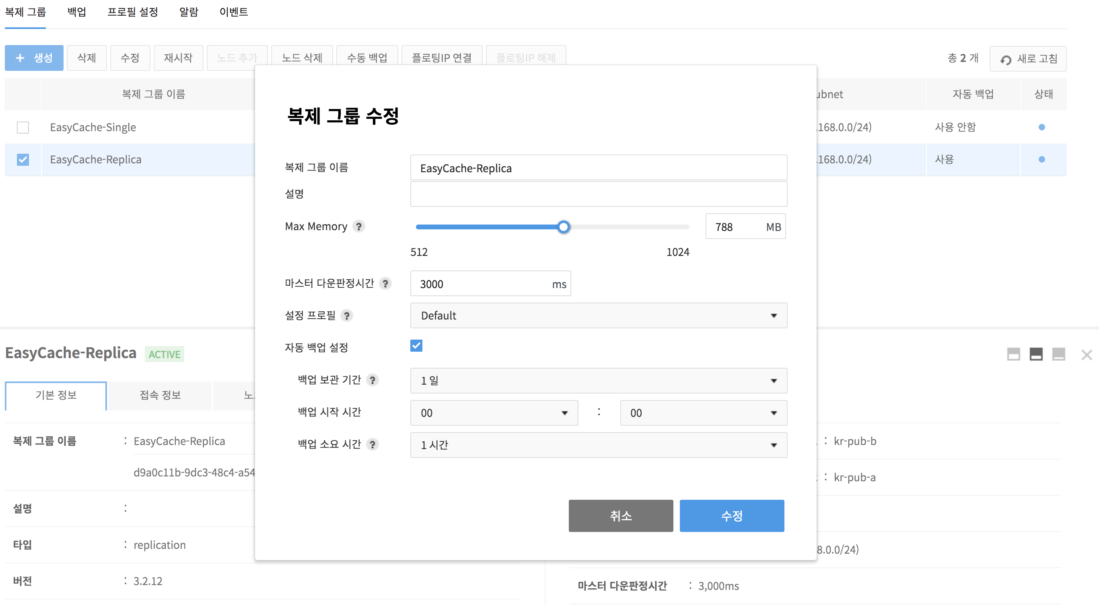1099x606 pixels.
Task: Click the 설정 프로필 help icon
Action: coord(346,315)
